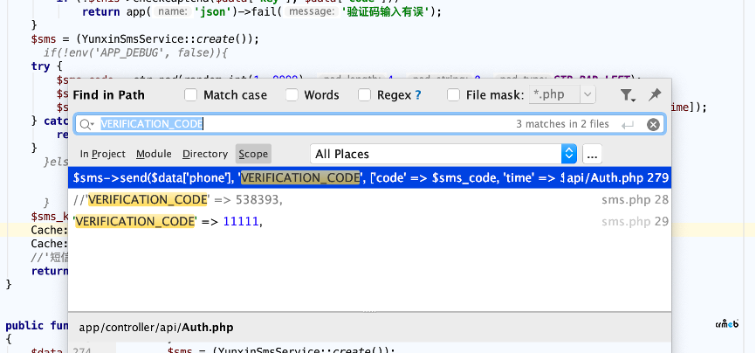The width and height of the screenshot is (756, 353).
Task: Expand the All Places scope dropdown
Action: click(569, 154)
